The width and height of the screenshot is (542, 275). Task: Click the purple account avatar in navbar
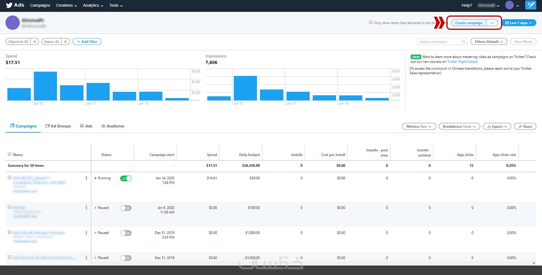pyautogui.click(x=509, y=5)
